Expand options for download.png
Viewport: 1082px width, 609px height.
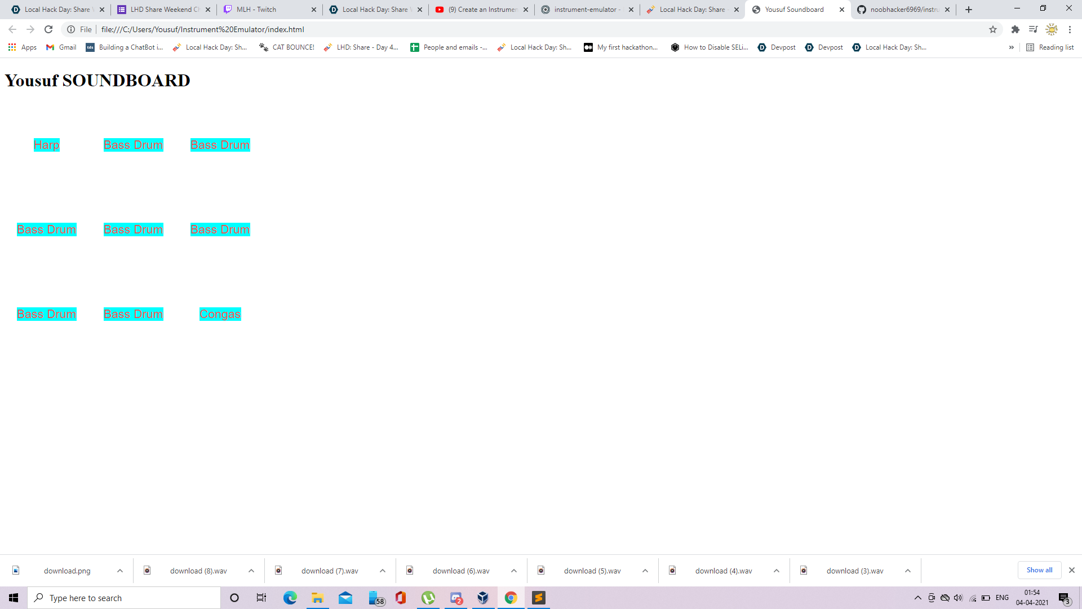(x=120, y=571)
